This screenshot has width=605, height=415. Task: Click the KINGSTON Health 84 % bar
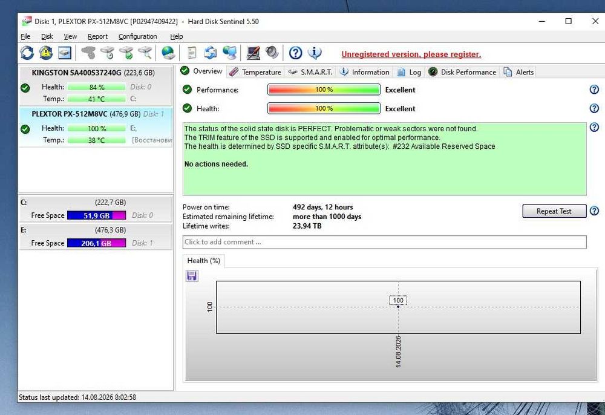tap(96, 87)
